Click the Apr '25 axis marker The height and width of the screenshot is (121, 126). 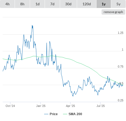coord(70,106)
